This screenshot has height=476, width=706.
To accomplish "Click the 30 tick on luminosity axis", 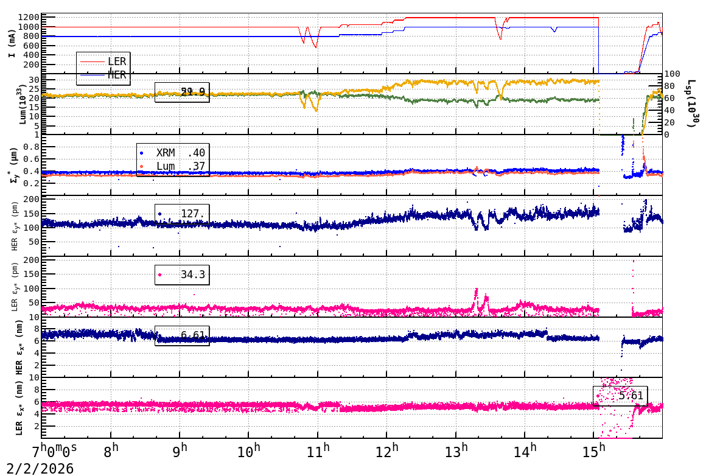I will (x=35, y=80).
